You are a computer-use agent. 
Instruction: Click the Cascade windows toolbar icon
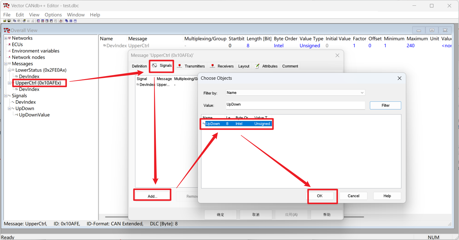tap(67, 21)
